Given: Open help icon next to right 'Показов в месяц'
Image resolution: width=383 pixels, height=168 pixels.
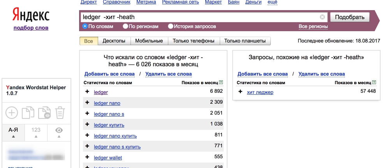Looking at the screenshot, I should click(374, 83).
